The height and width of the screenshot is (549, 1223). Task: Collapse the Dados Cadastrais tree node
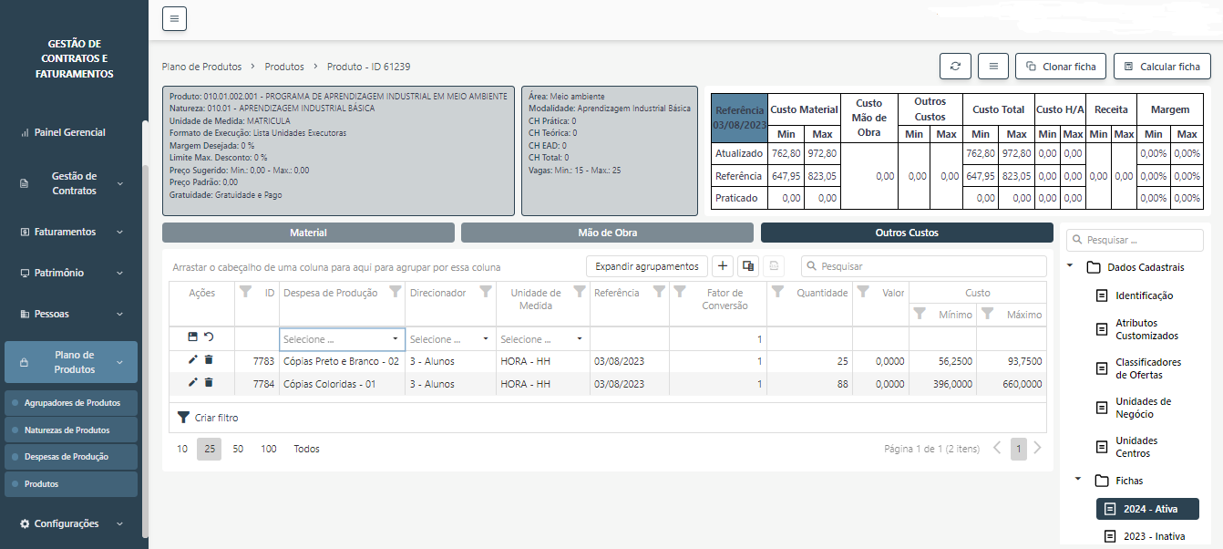(1071, 267)
